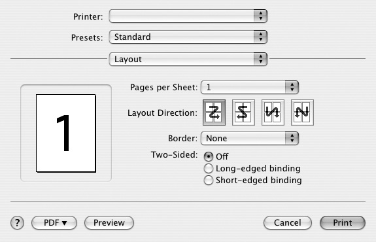The height and width of the screenshot is (242, 376).
Task: Open the Layout pane selector menu
Action: tap(188, 59)
